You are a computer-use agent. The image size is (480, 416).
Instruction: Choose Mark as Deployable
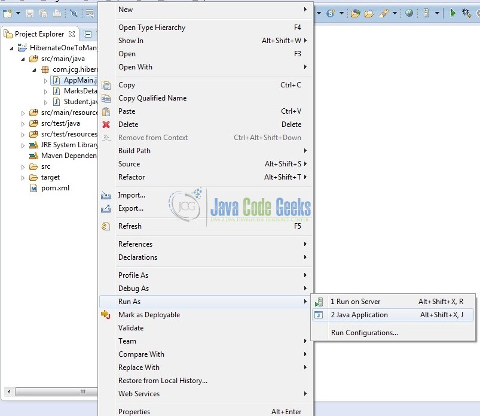[x=206, y=315]
